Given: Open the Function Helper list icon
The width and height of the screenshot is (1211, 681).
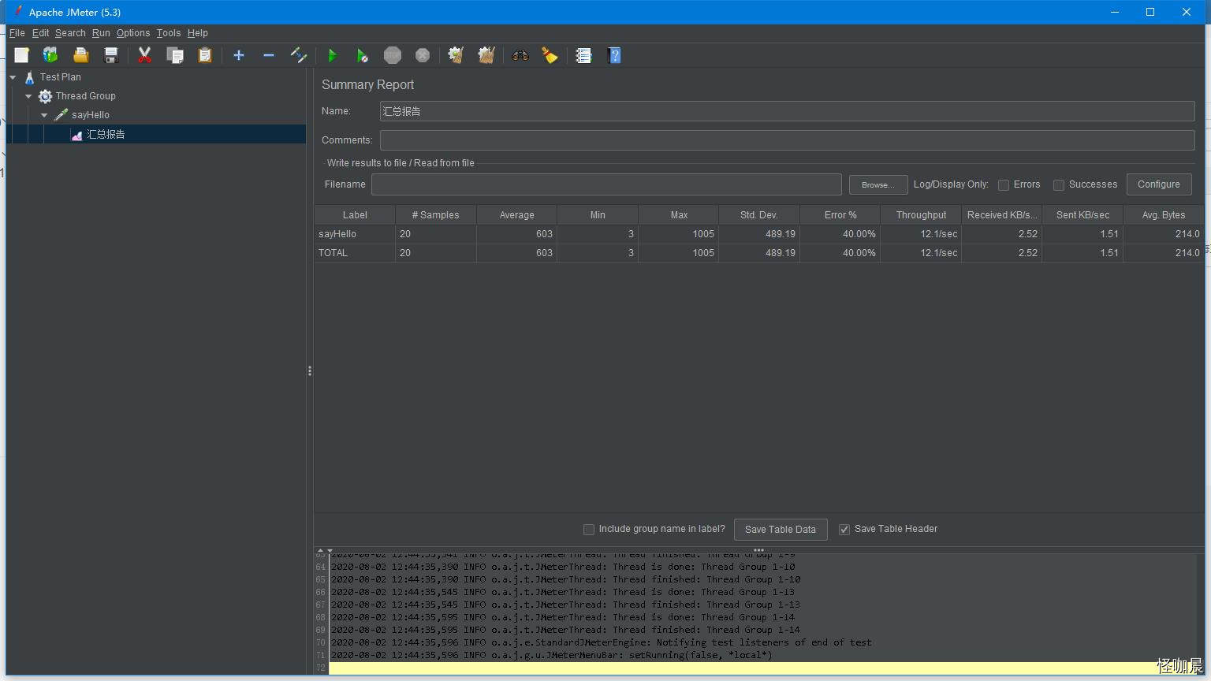Looking at the screenshot, I should click(583, 55).
